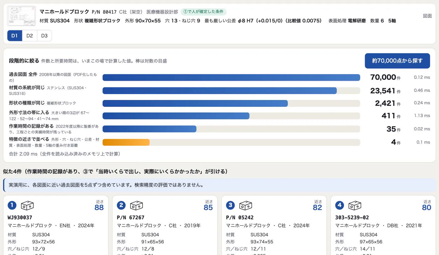Click the 段階的に絞る heading

point(24,61)
